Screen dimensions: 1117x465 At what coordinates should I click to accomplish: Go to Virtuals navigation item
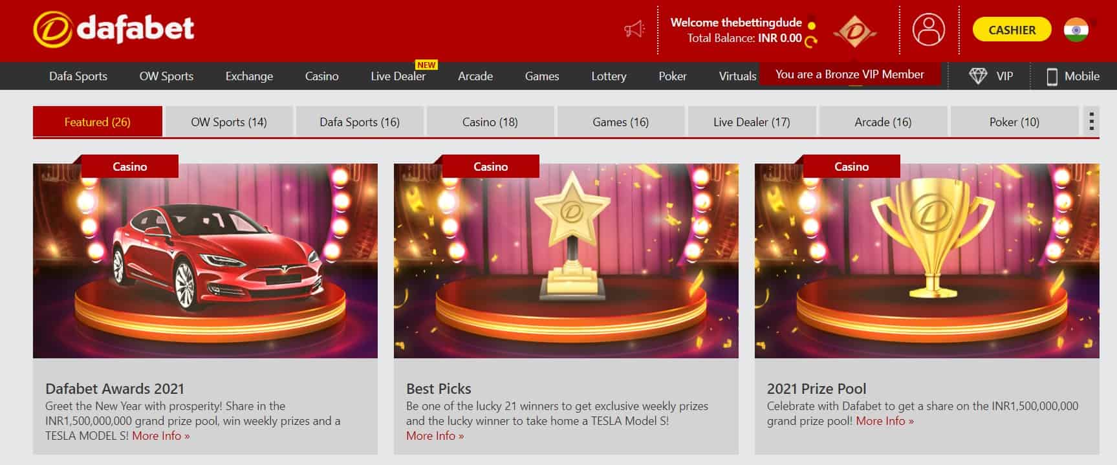737,76
